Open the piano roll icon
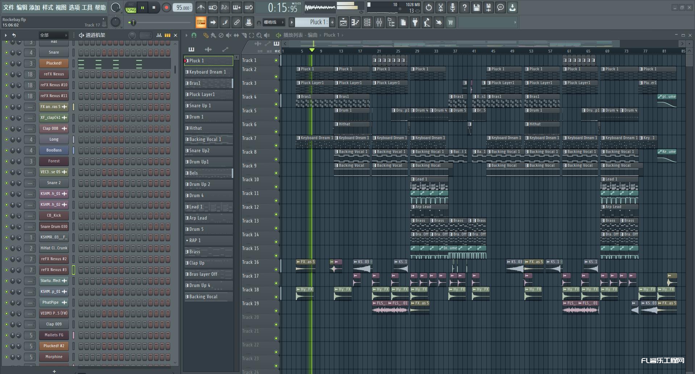 [355, 22]
